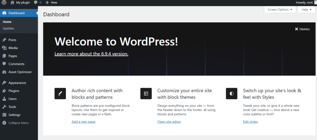The image size is (317, 140).
Task: Click the Appearance paintbrush icon in sidebar
Action: tap(4, 83)
